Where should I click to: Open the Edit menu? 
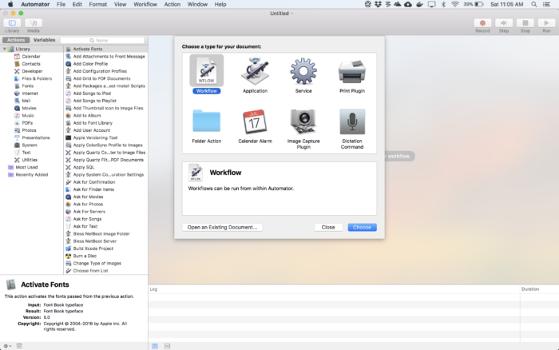[x=77, y=4]
